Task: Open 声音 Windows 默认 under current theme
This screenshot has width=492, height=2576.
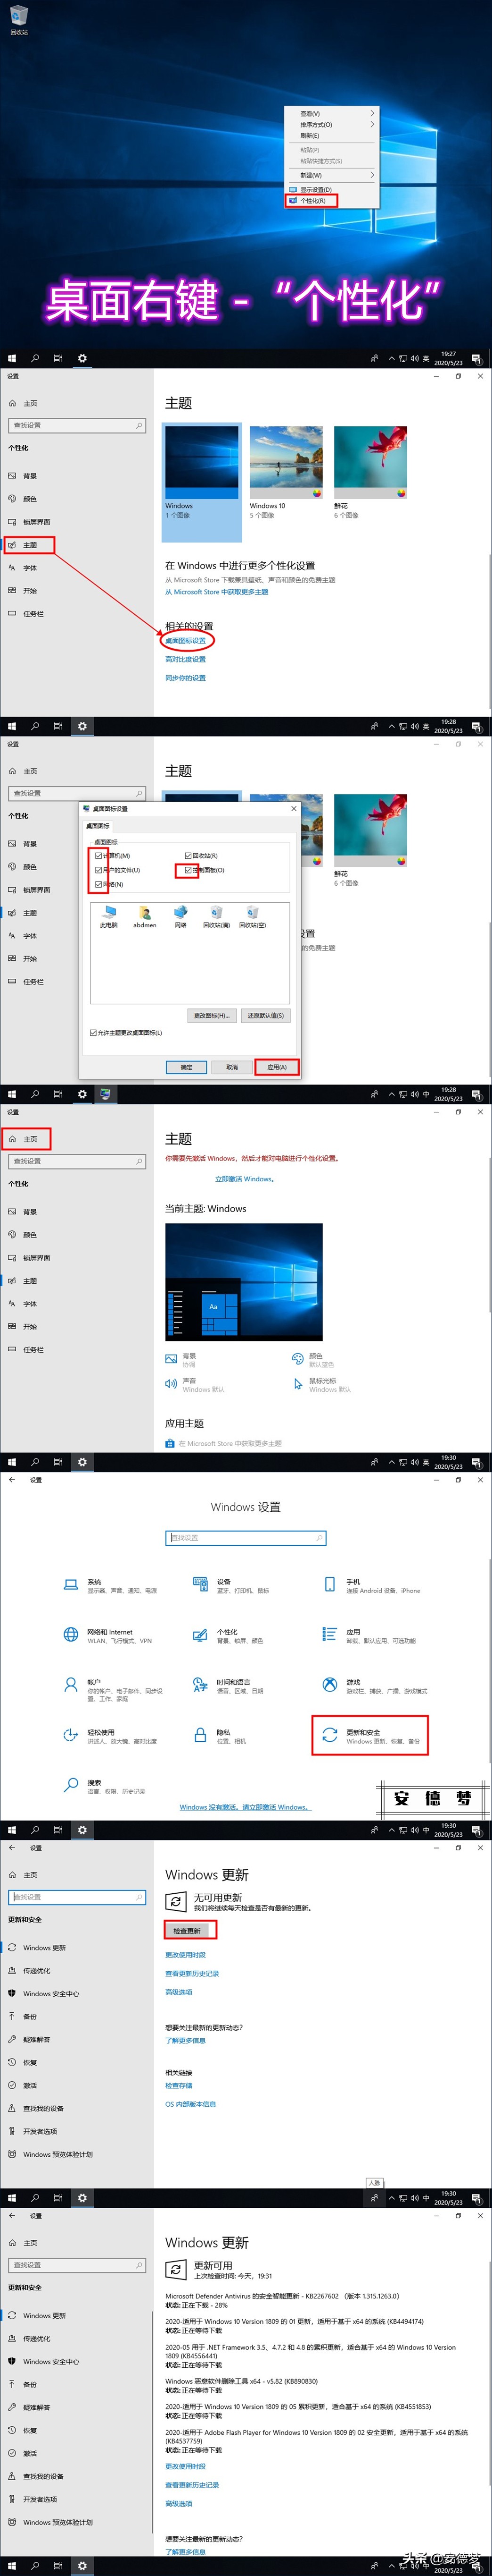Action: 196,1385
